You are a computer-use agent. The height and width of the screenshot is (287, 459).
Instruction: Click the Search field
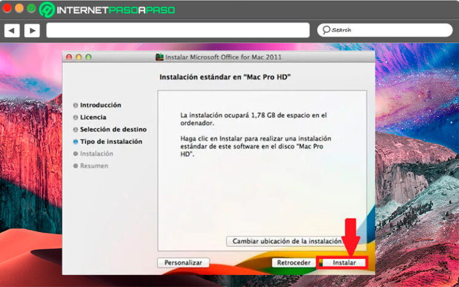click(x=385, y=30)
